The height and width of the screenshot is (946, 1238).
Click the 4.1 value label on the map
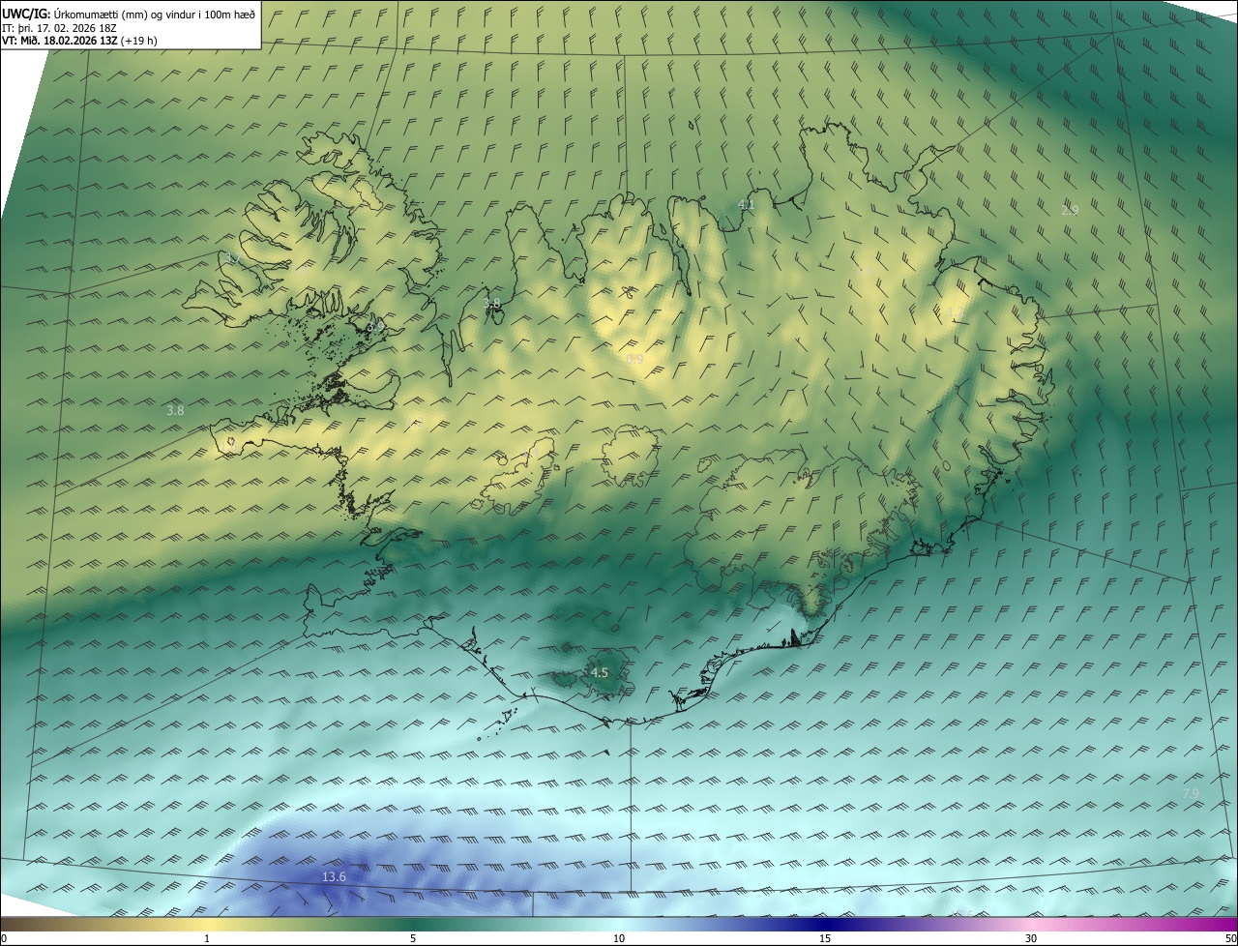[746, 204]
